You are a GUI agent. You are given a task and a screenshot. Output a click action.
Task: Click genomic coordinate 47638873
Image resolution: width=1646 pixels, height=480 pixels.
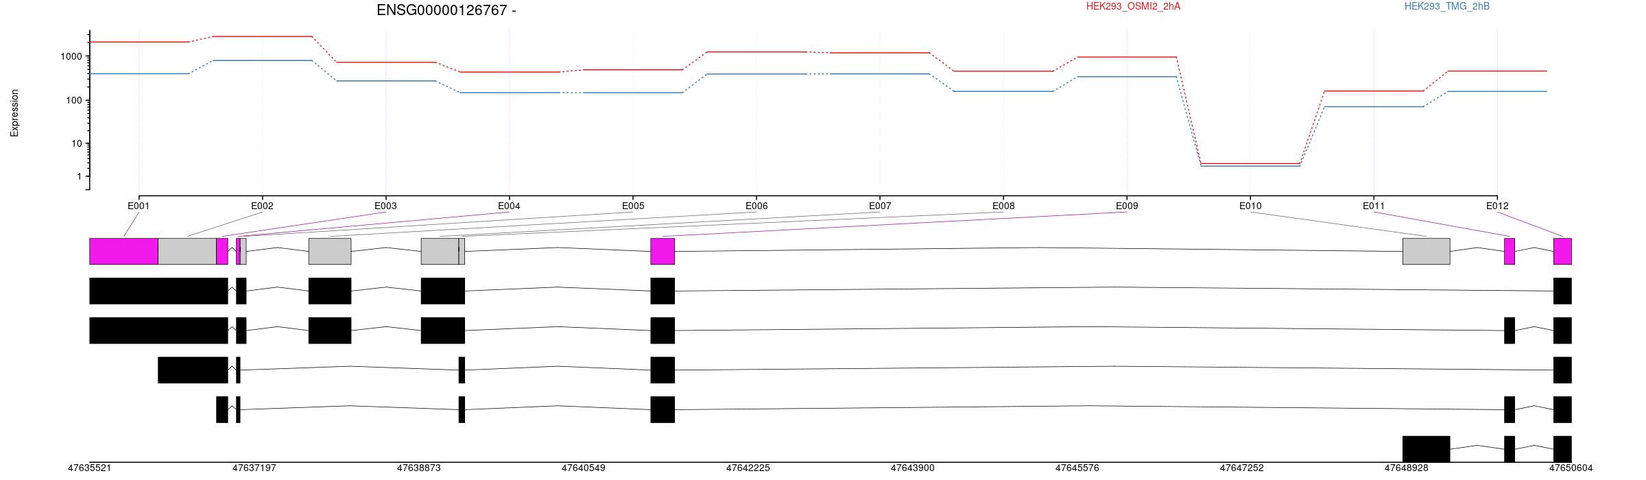point(418,468)
